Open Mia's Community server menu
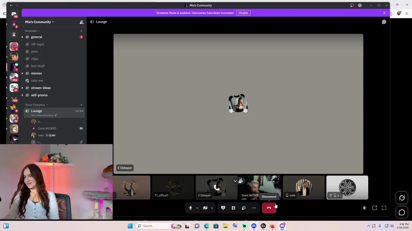This screenshot has width=412, height=231. pos(40,22)
